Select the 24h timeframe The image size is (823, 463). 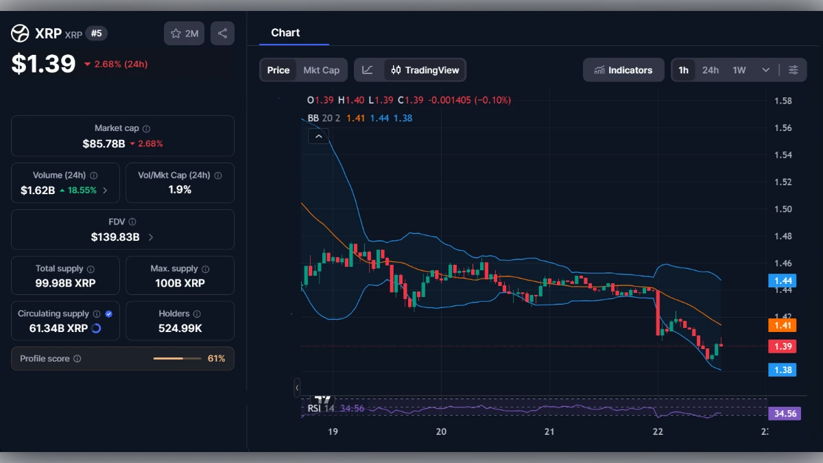711,69
